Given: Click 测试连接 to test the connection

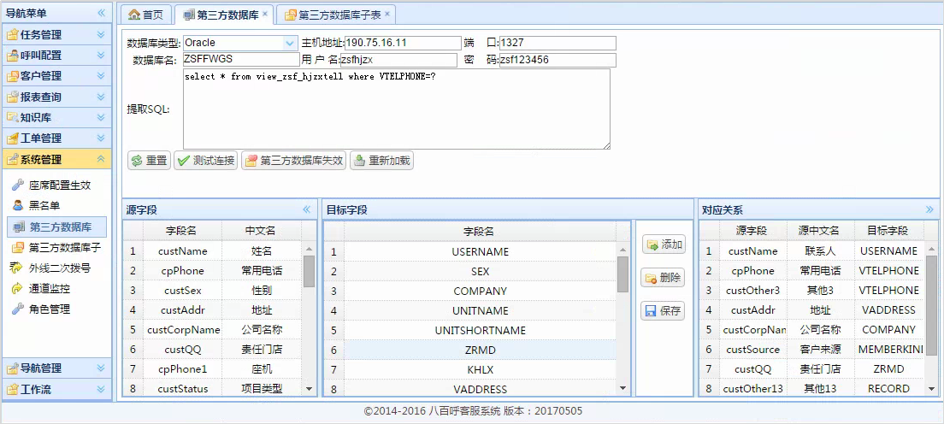Looking at the screenshot, I should (205, 161).
